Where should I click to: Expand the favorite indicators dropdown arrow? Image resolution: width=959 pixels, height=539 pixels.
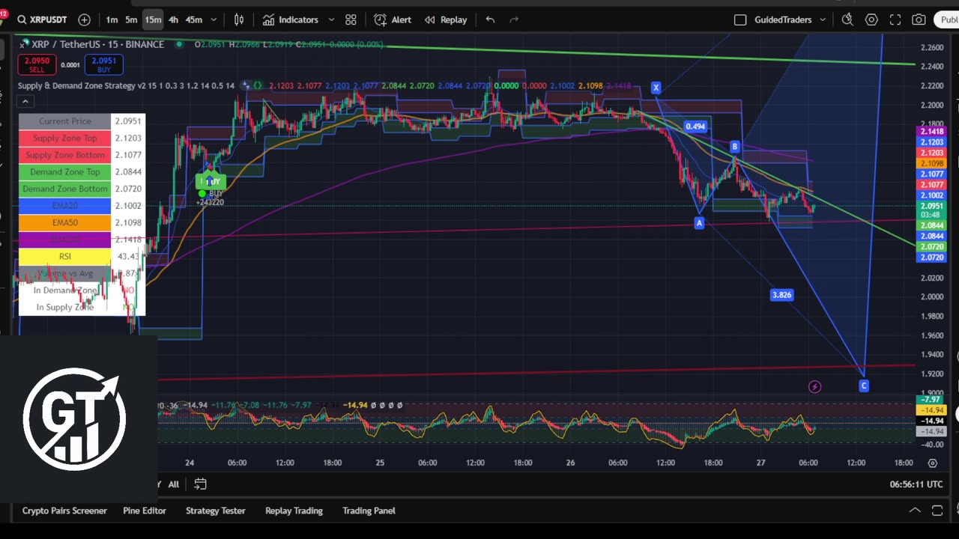click(330, 19)
